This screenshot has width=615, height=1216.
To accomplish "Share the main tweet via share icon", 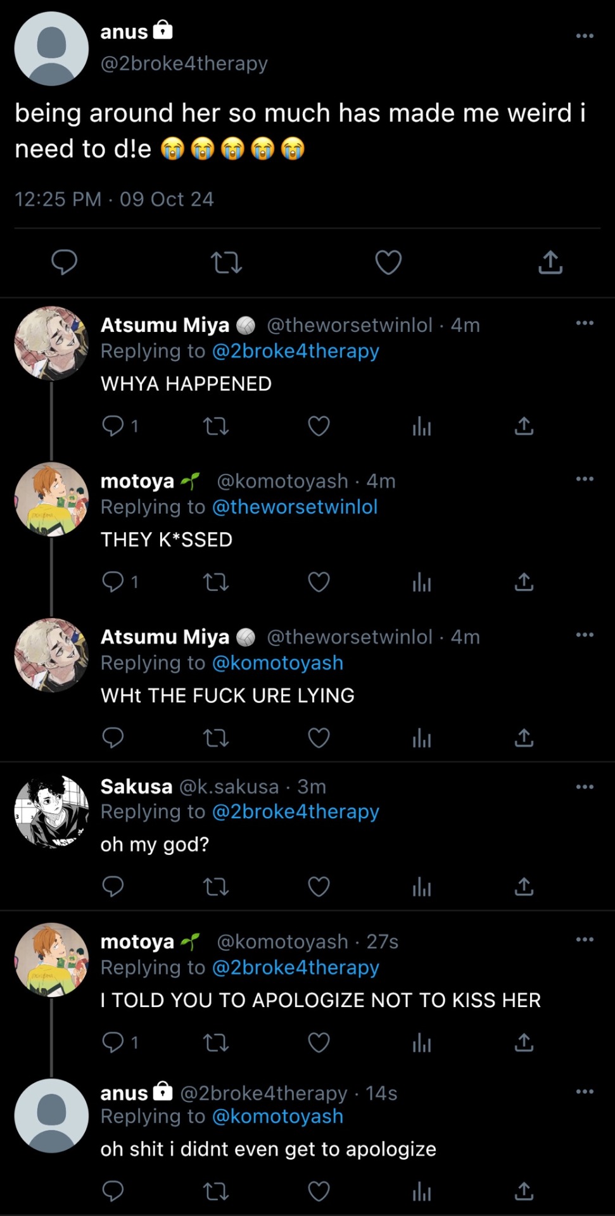I will (550, 262).
